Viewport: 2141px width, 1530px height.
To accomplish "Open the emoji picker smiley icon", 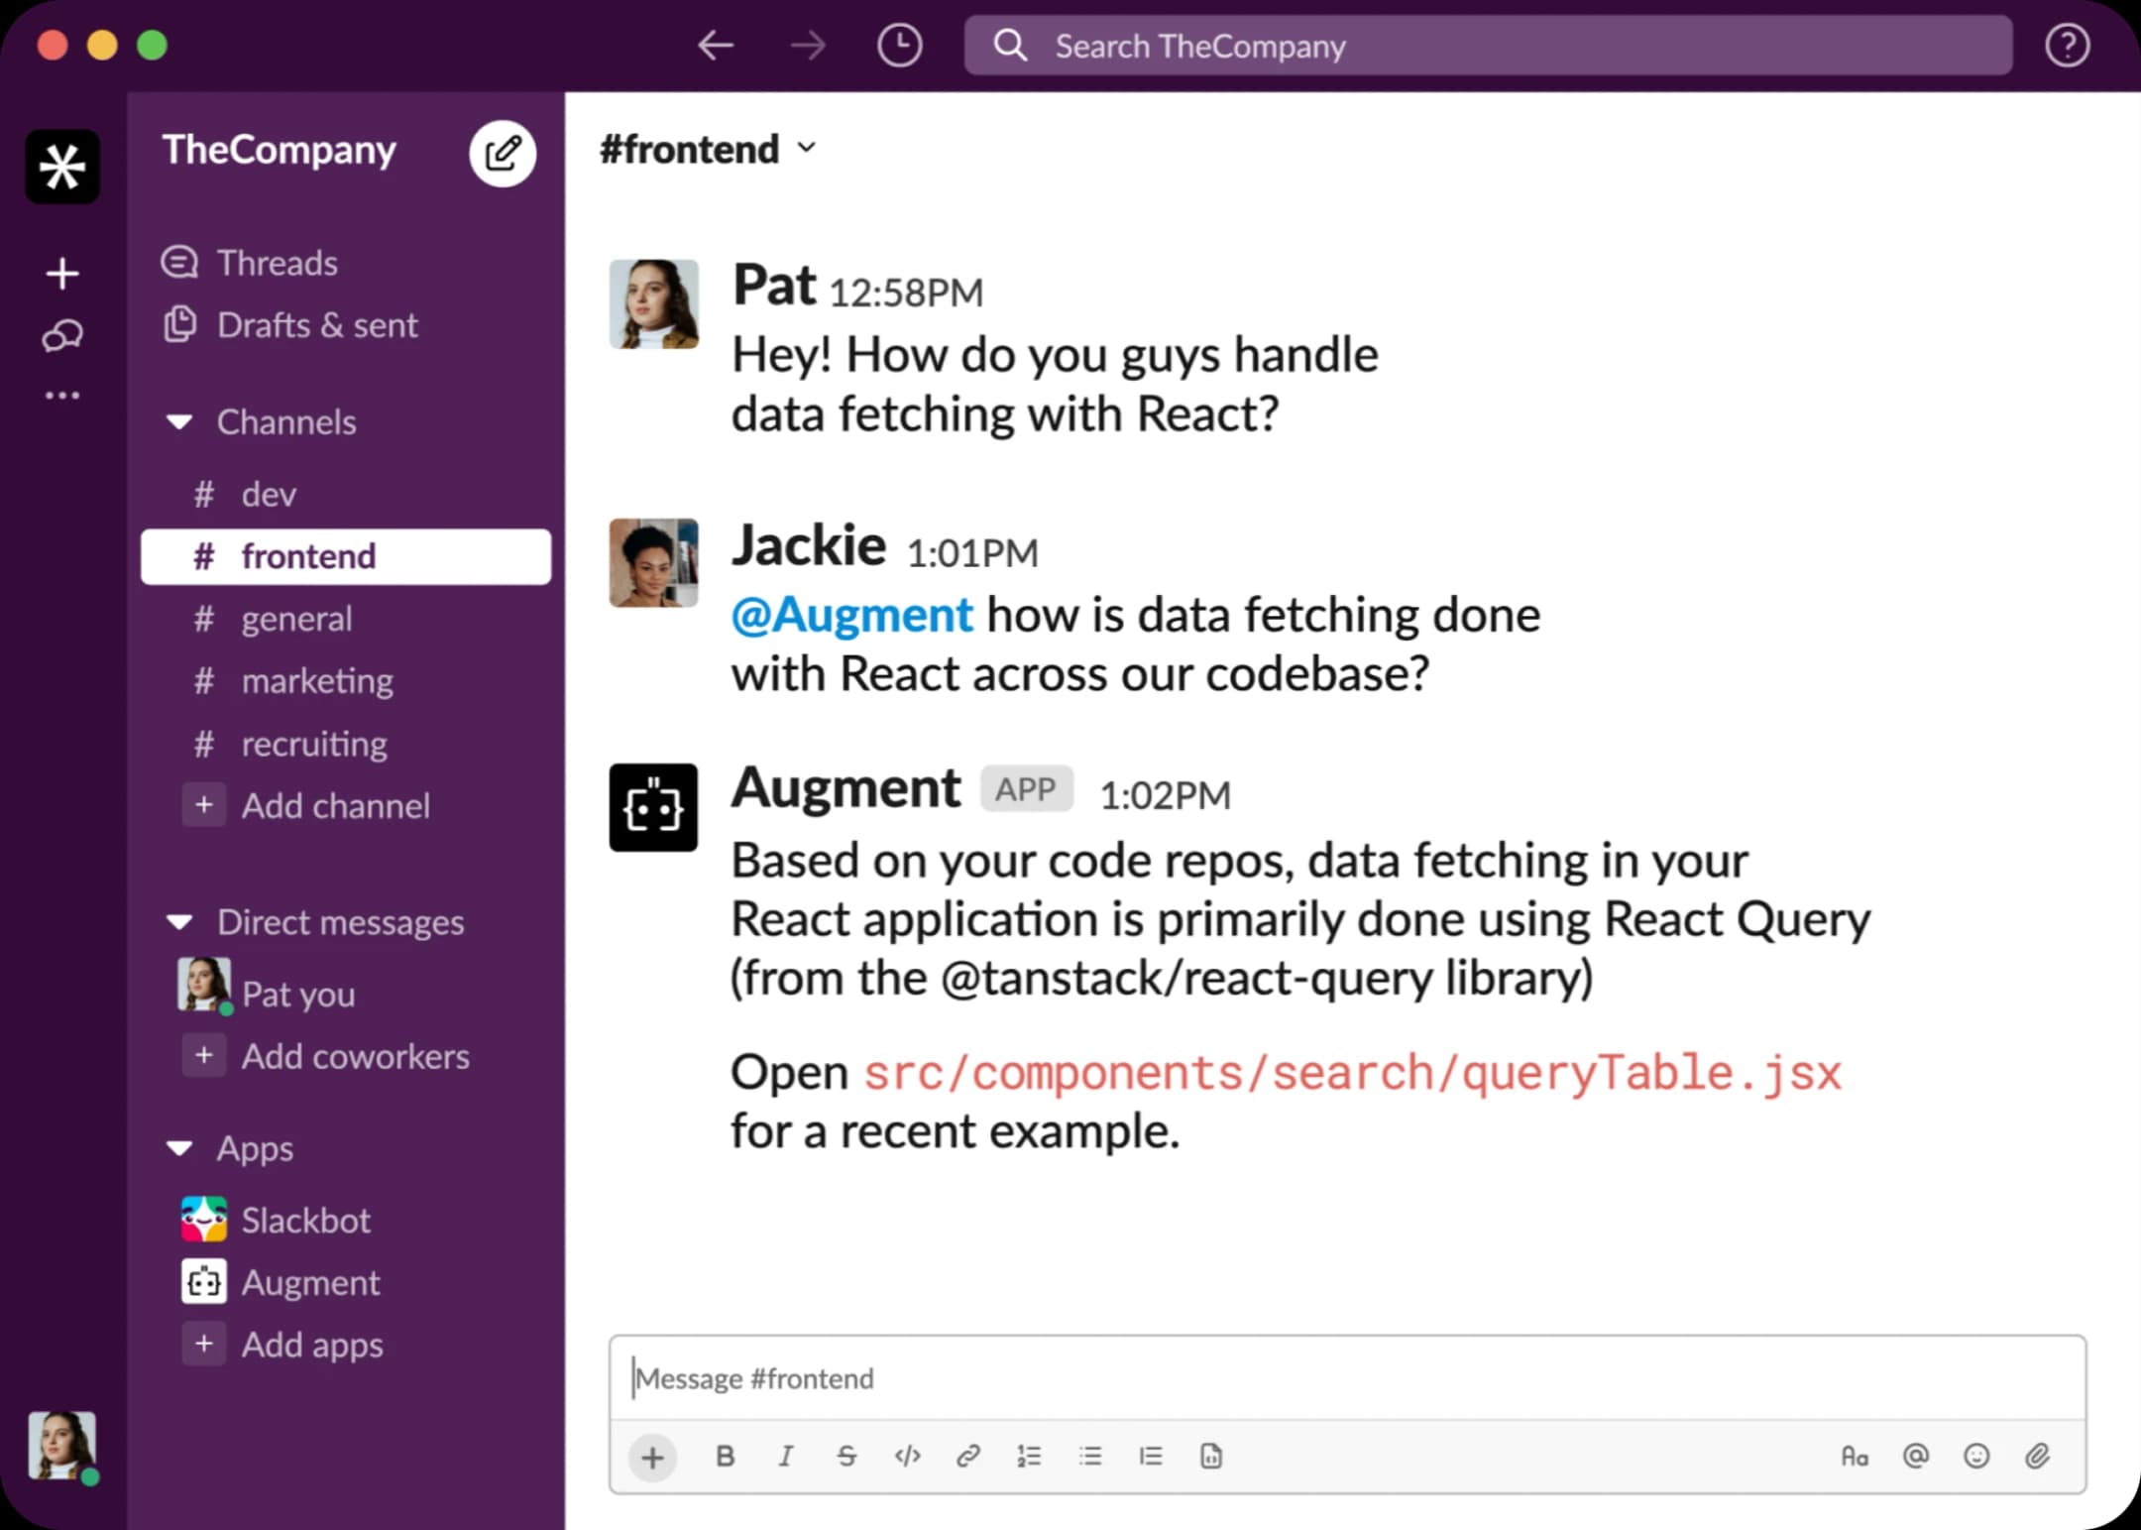I will [1975, 1456].
